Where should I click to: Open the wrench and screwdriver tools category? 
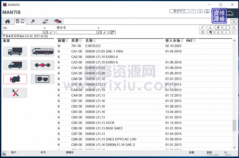[15, 93]
